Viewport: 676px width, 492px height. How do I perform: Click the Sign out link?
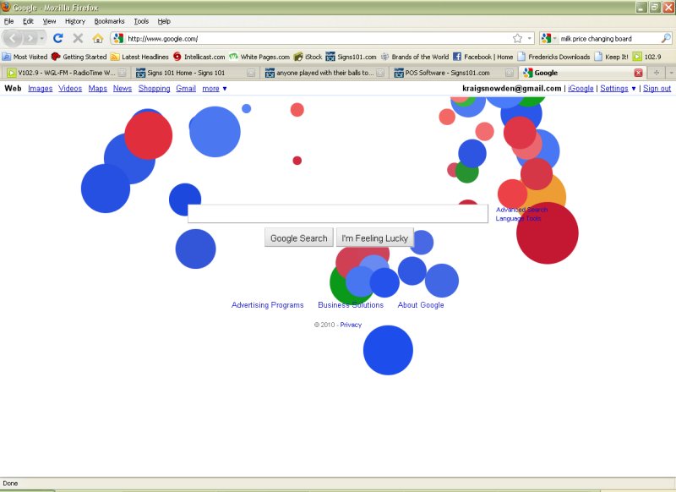657,89
